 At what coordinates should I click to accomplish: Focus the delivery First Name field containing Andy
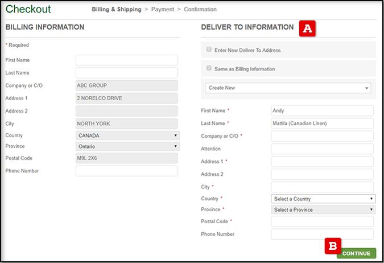[323, 111]
